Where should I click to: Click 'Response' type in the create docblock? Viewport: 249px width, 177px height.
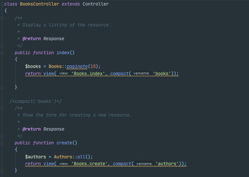coord(54,129)
